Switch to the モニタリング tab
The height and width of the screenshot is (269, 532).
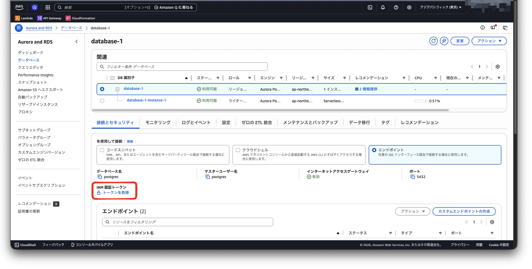click(158, 123)
